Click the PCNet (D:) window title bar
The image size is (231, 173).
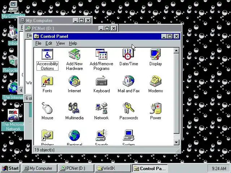pyautogui.click(x=71, y=28)
